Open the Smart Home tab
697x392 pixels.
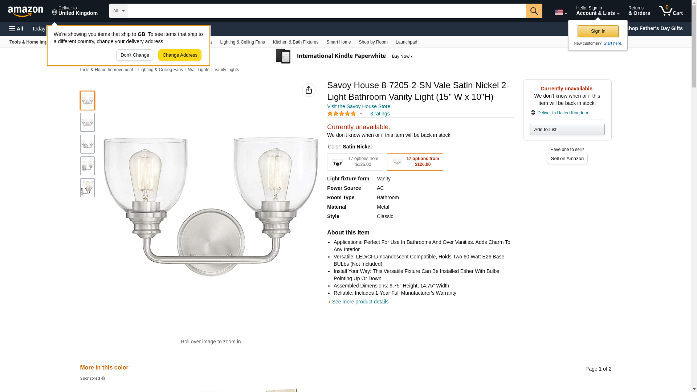(338, 42)
